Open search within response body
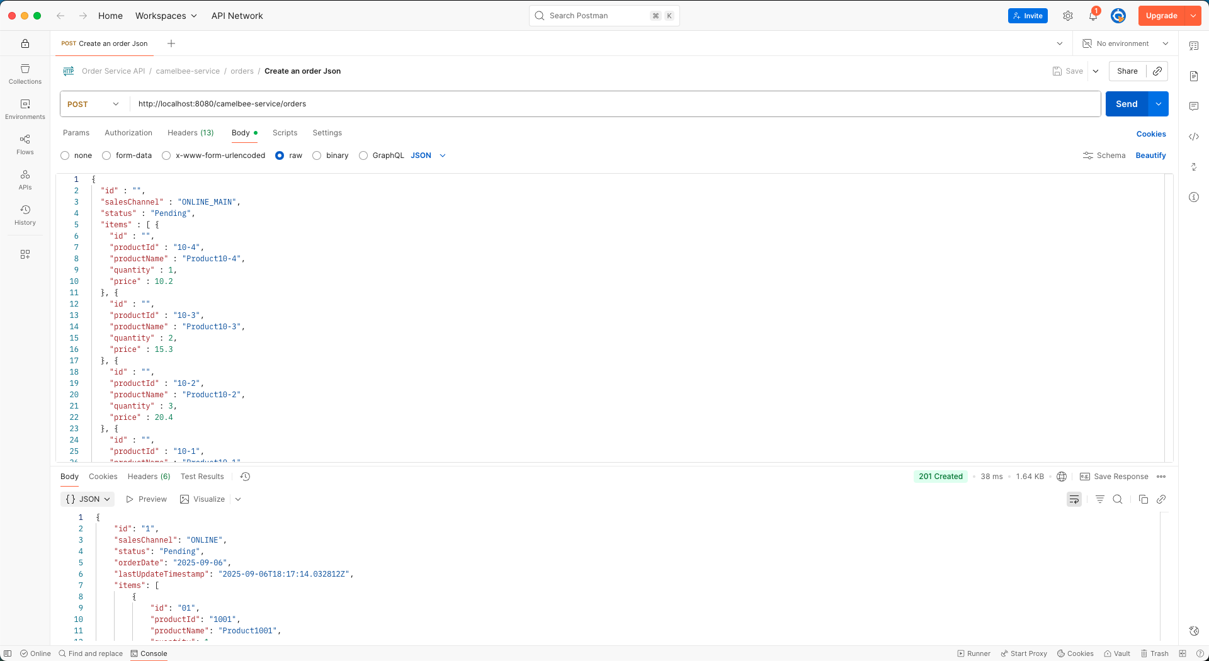Screen dimensions: 1209x661 pos(1118,499)
